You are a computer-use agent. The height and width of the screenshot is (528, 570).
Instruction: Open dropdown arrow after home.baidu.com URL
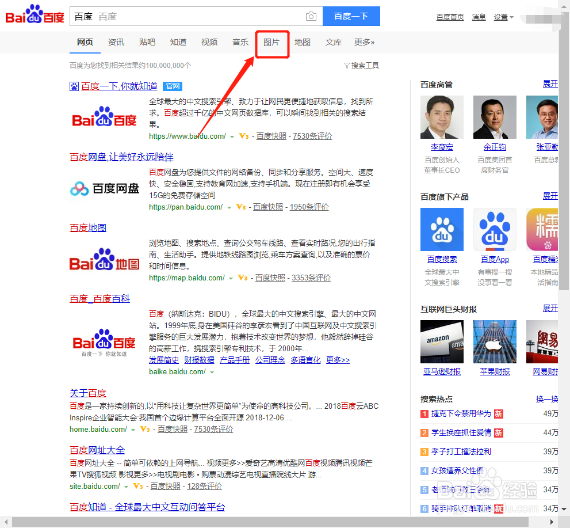coord(133,430)
